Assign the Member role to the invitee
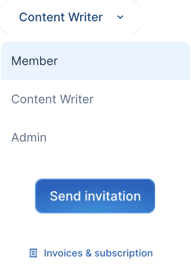The image size is (191, 267). pos(95,61)
